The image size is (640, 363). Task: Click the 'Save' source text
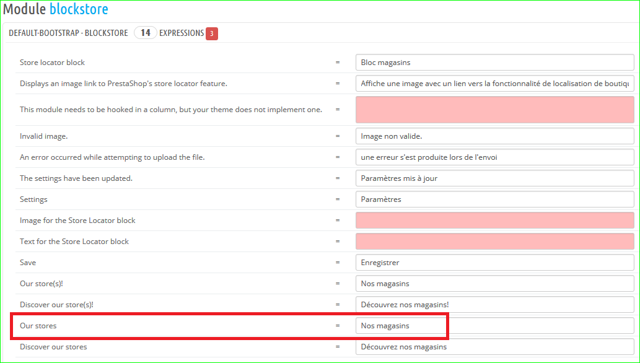click(x=28, y=263)
